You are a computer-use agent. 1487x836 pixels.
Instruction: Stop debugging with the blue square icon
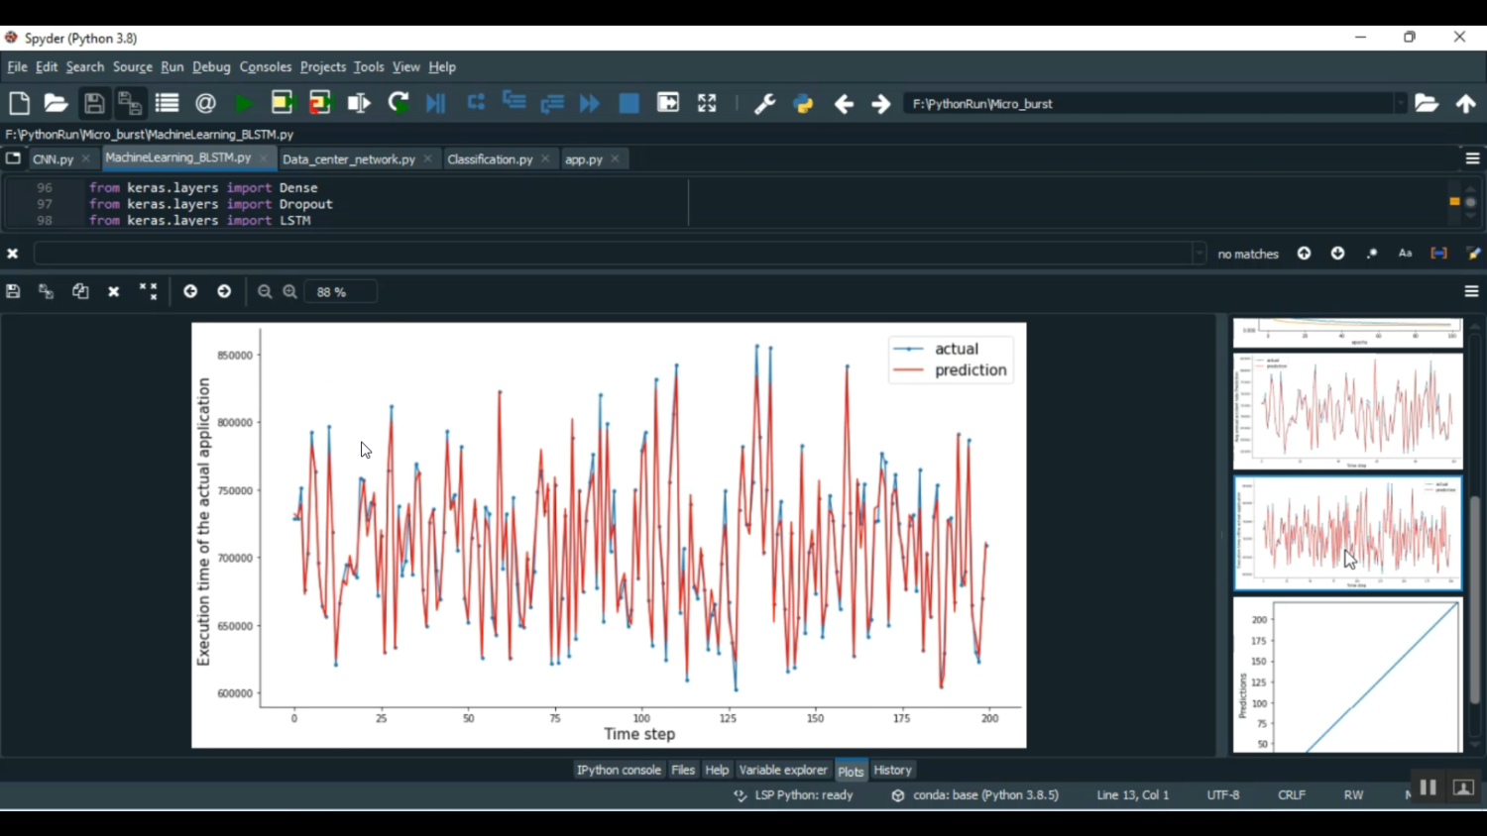629,103
